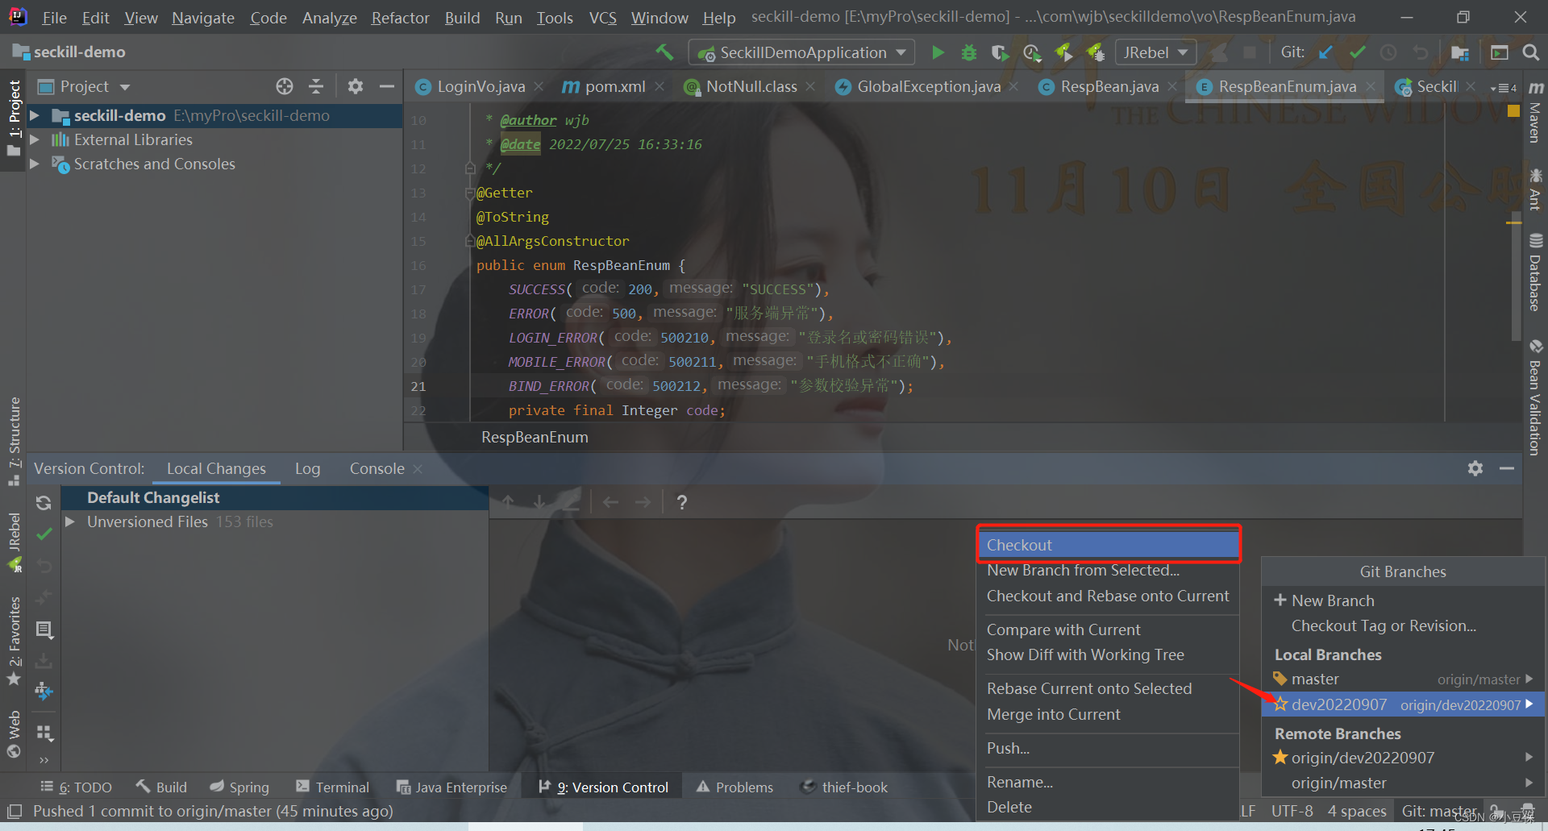The height and width of the screenshot is (831, 1548).
Task: Expand origin/master remote branch submenu
Action: click(1529, 782)
